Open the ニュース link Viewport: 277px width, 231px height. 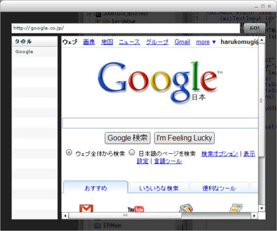[x=129, y=42]
